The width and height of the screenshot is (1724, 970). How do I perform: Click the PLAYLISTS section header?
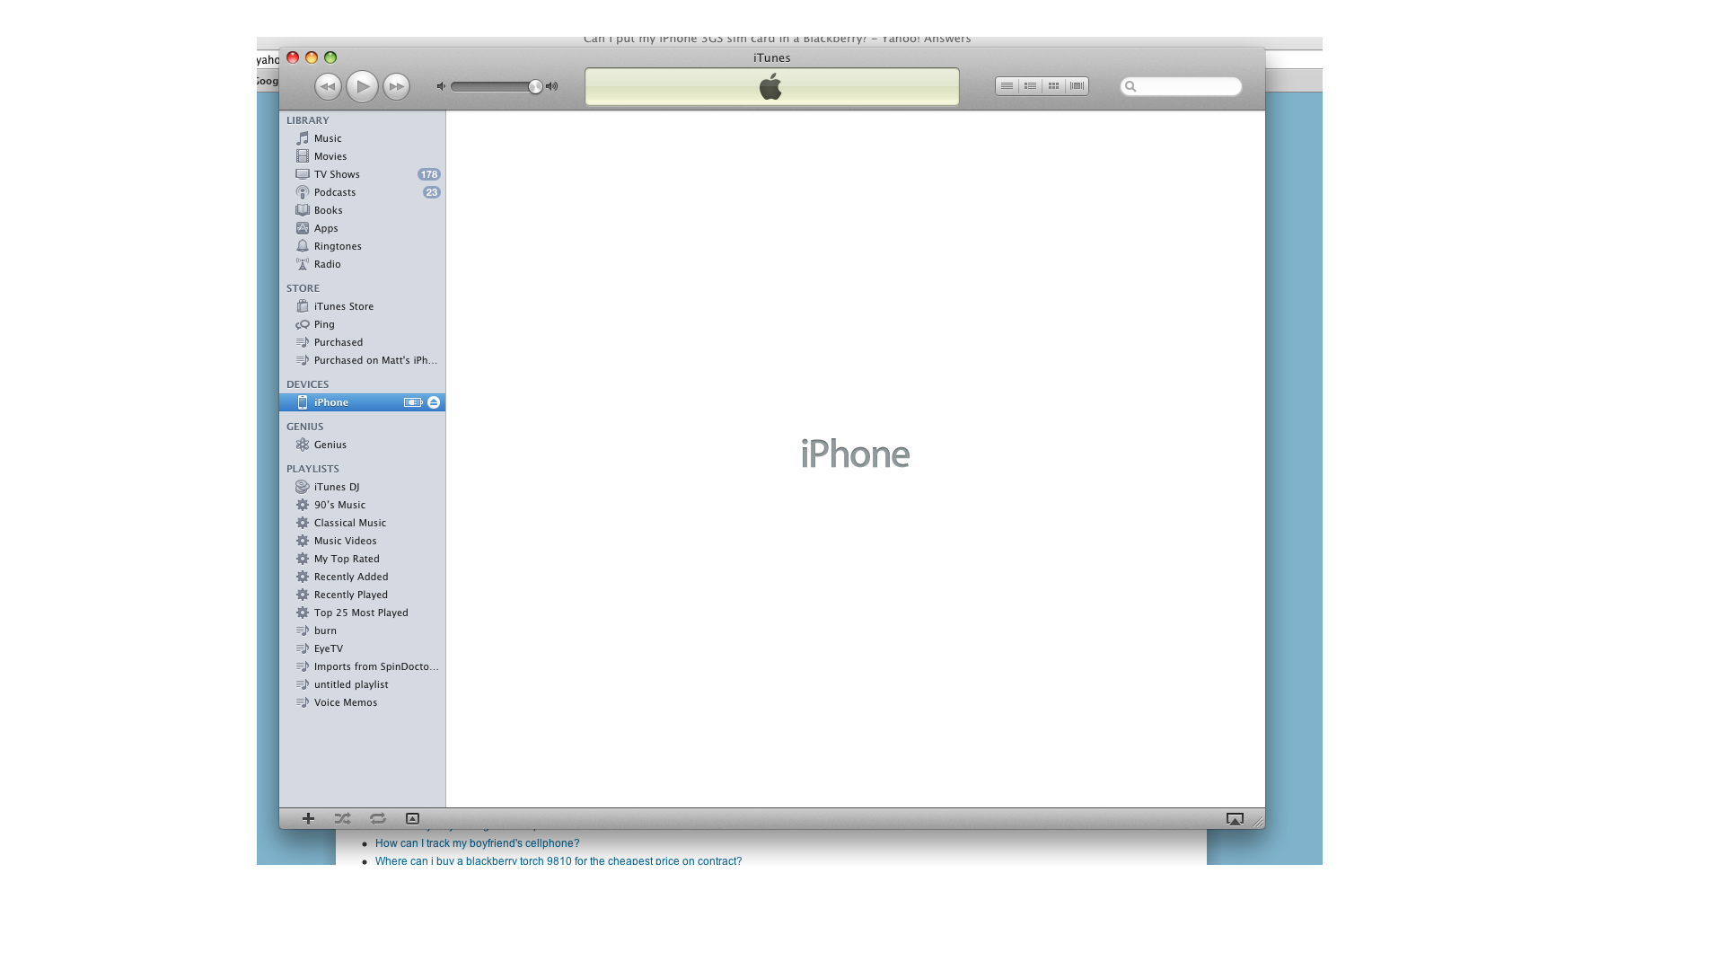312,469
